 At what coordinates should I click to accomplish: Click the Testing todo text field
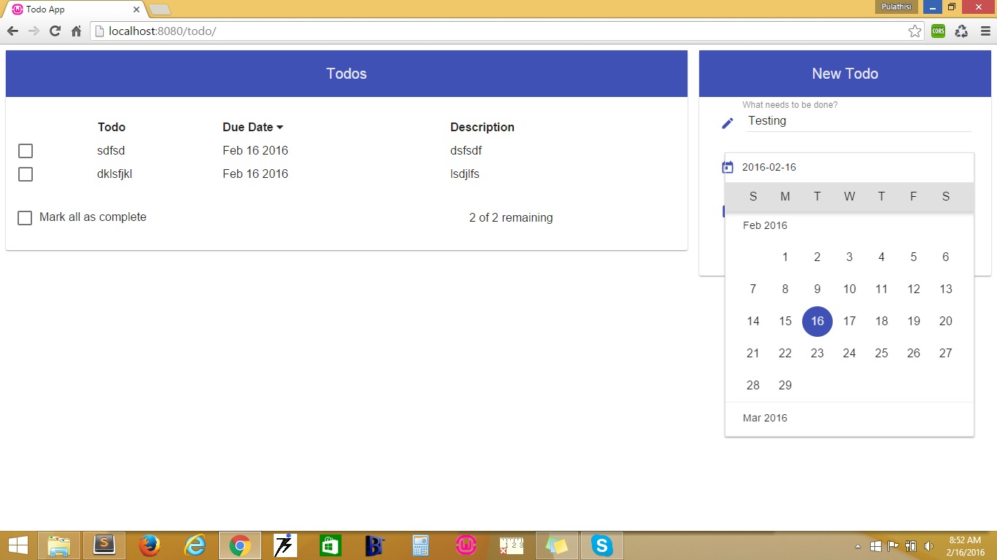(x=858, y=121)
